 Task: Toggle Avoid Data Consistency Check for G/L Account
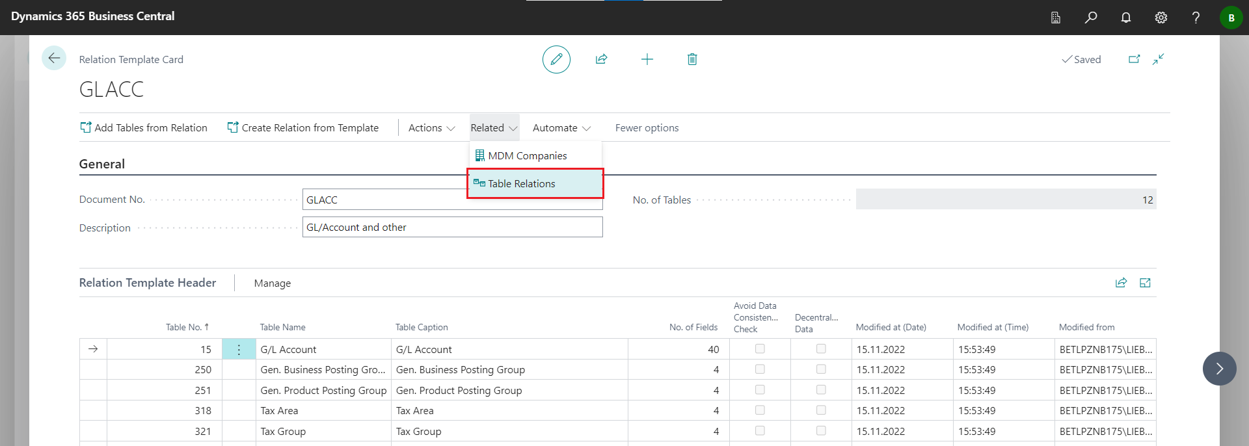(x=760, y=349)
